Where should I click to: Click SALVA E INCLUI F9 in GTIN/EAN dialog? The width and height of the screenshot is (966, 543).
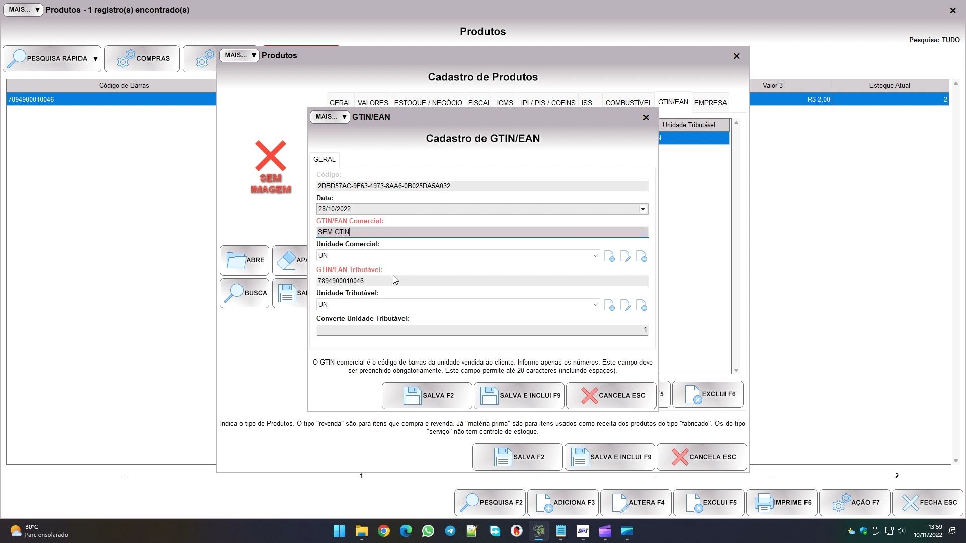click(x=519, y=396)
